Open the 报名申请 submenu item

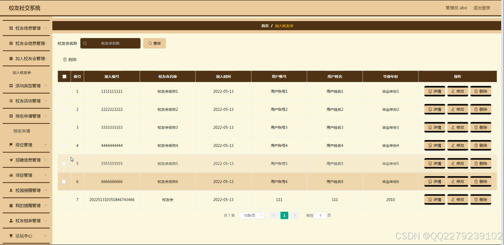22,131
